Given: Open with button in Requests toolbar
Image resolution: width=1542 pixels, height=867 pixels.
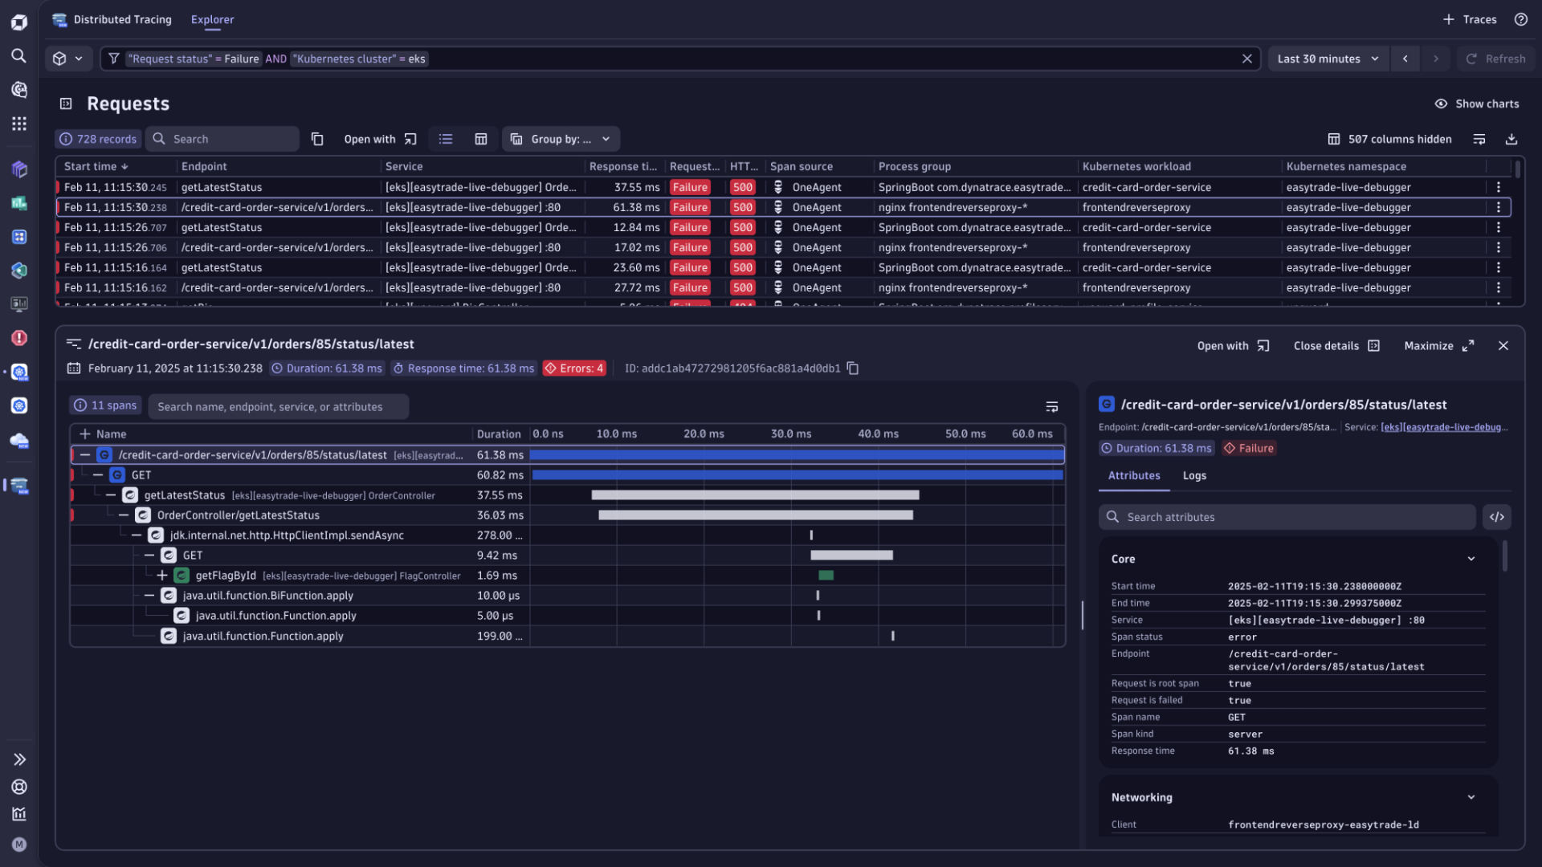Looking at the screenshot, I should 380,139.
